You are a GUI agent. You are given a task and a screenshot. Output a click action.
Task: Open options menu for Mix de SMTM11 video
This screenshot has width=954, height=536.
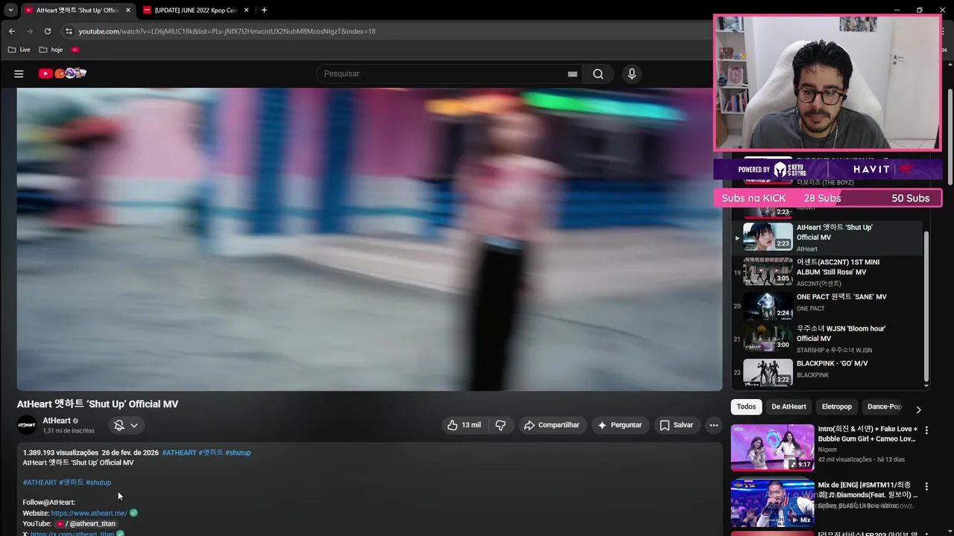coord(926,486)
